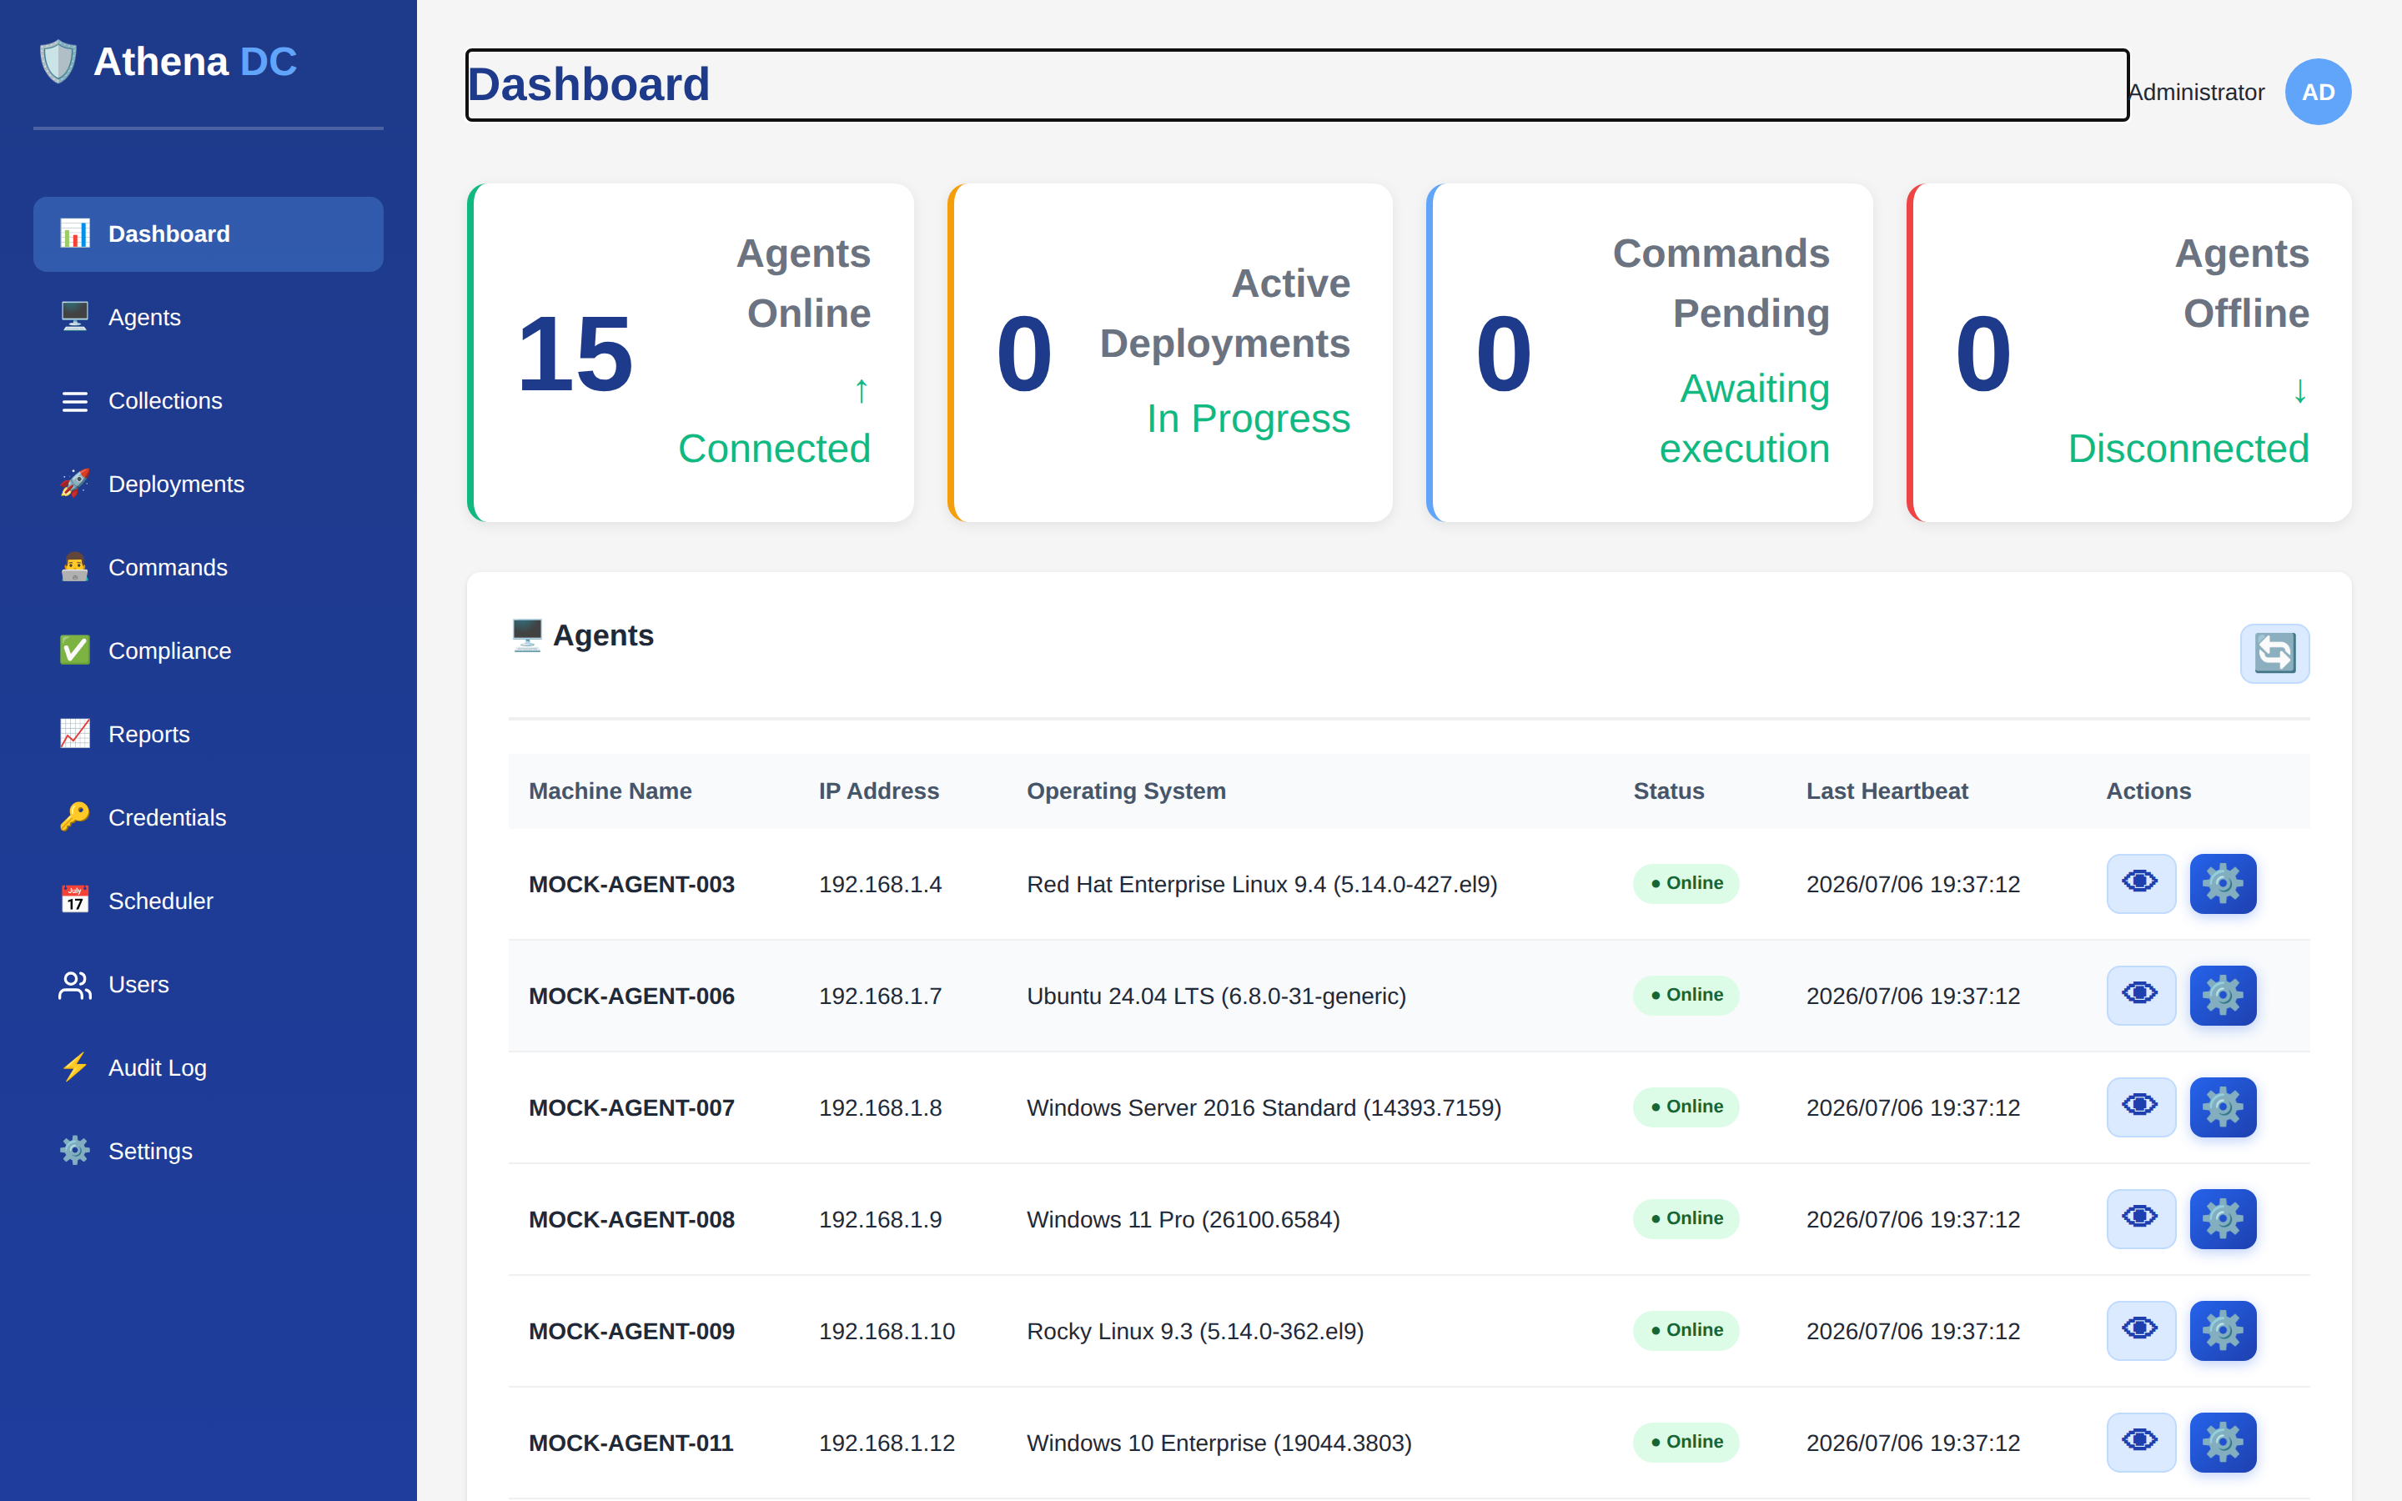Open settings gear for MOCK-AGENT-003

[x=2224, y=884]
